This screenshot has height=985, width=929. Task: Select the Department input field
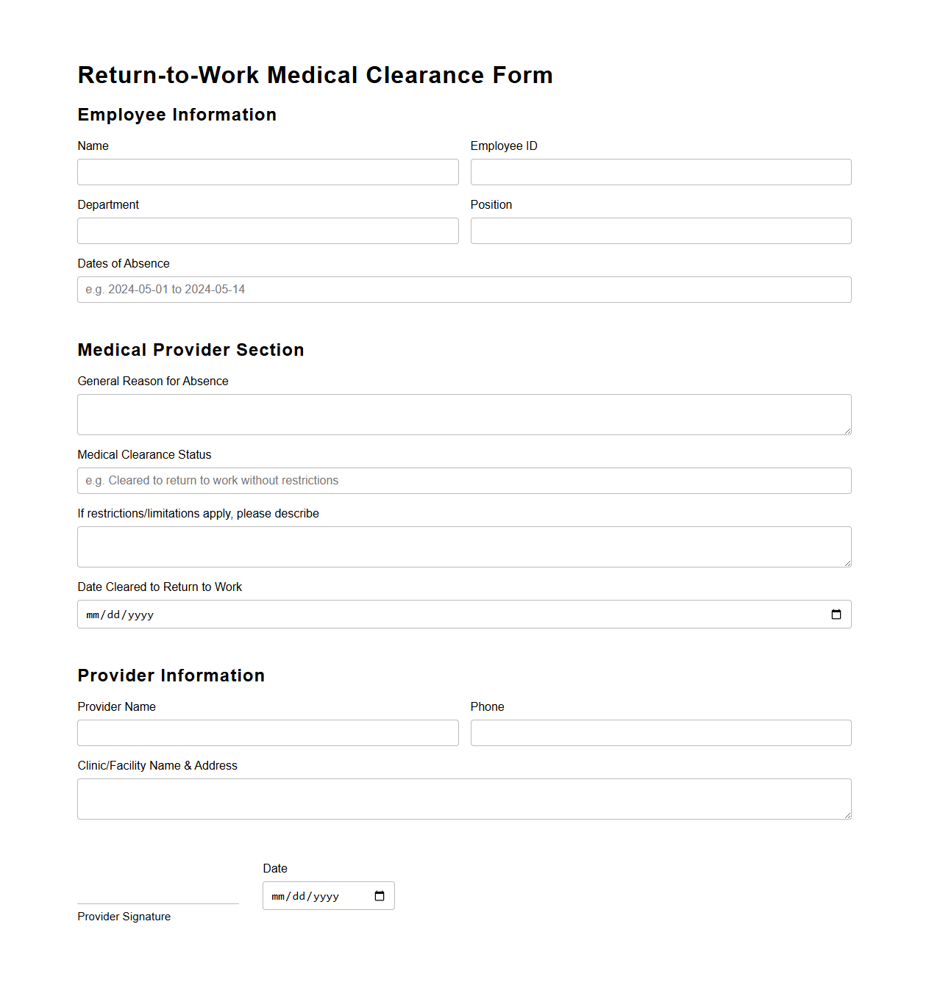point(268,230)
